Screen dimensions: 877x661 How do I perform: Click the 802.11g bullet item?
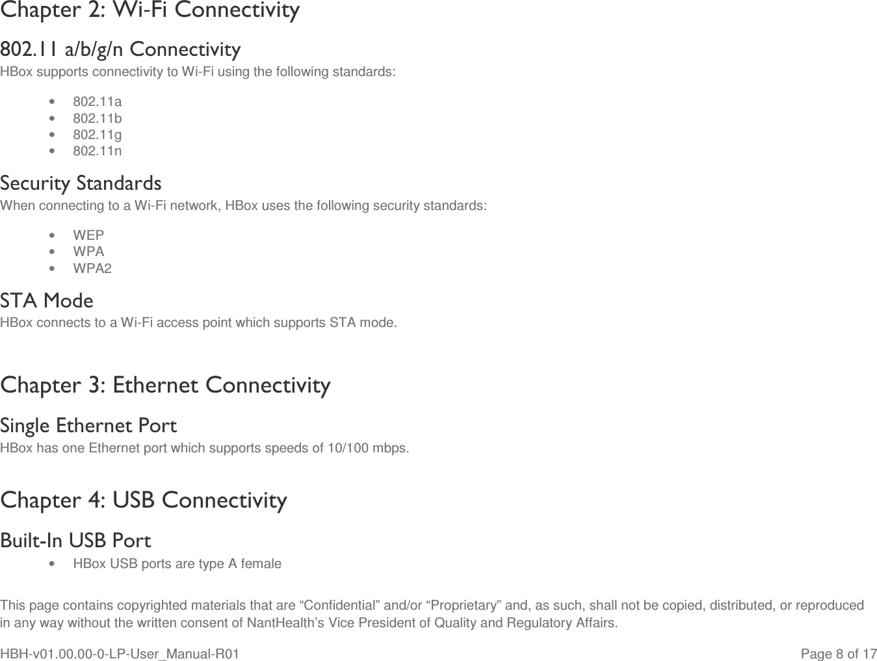click(x=97, y=135)
